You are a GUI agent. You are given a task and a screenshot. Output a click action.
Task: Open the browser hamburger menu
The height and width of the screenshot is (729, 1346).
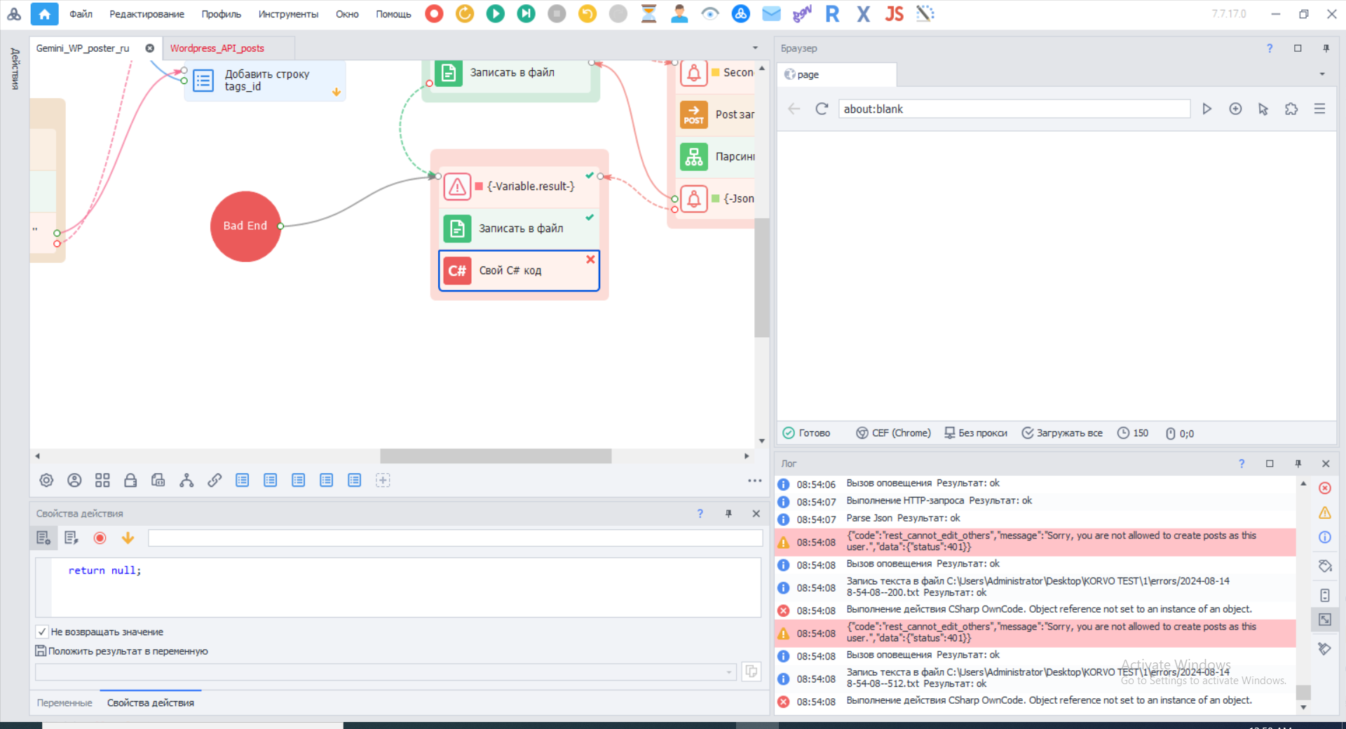(x=1319, y=109)
